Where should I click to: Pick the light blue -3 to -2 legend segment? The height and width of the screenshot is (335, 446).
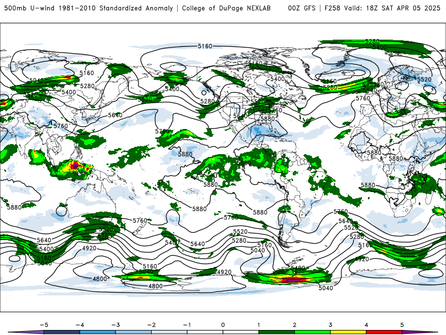[133, 332]
